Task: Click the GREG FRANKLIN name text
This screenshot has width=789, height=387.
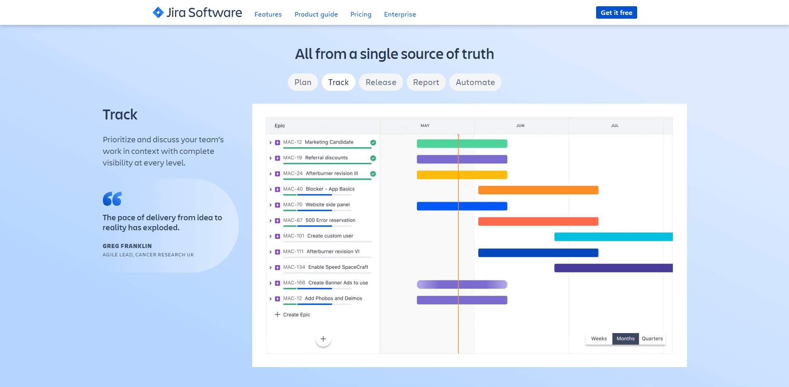Action: (x=127, y=246)
